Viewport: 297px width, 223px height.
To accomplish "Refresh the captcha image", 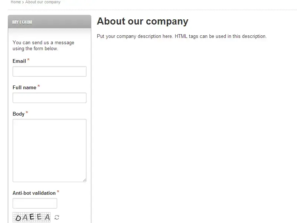I will (x=57, y=217).
